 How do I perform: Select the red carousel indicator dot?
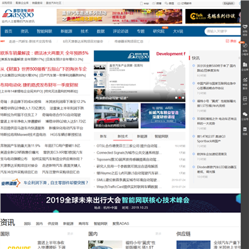180,98
